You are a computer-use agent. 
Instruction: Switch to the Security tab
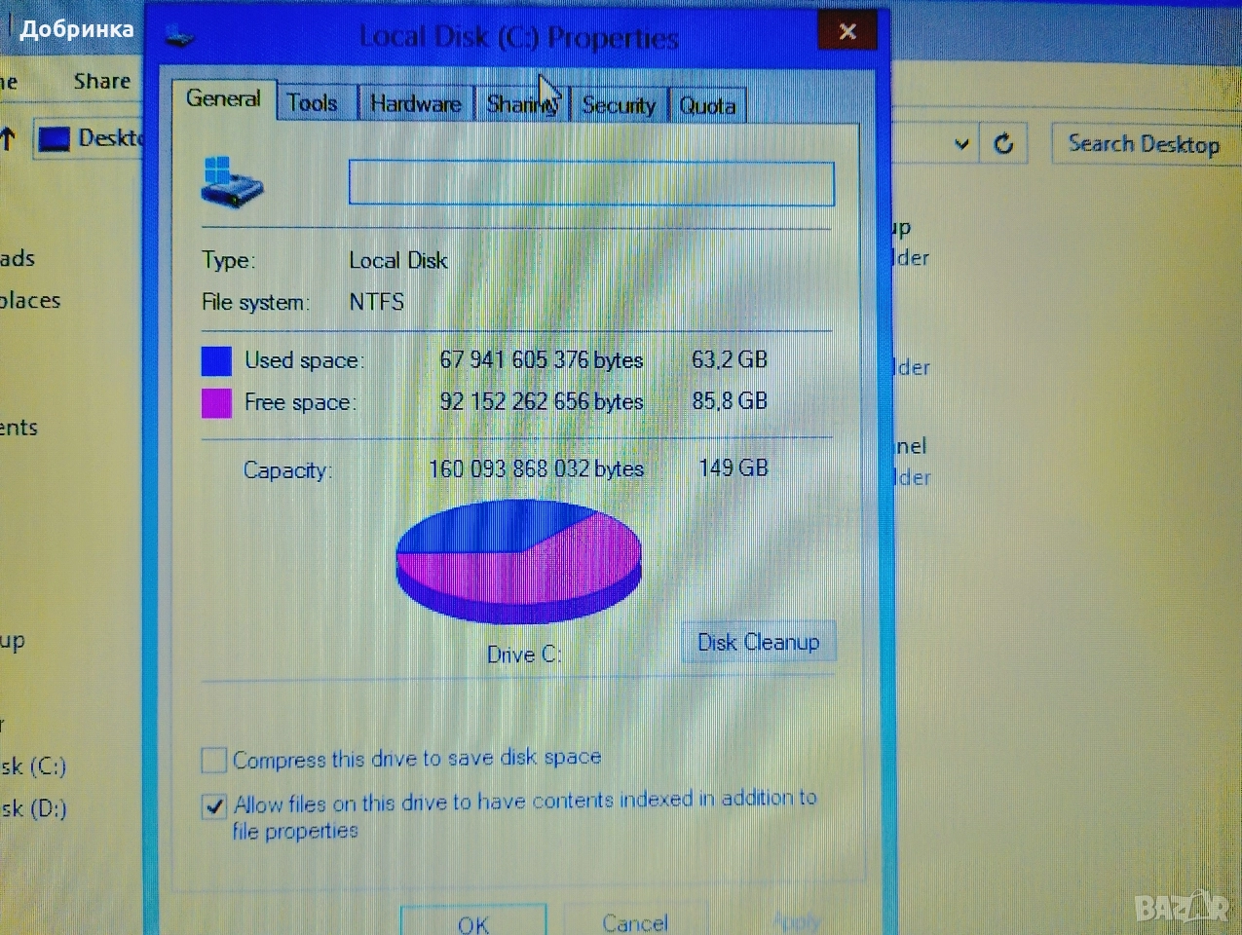[x=618, y=105]
